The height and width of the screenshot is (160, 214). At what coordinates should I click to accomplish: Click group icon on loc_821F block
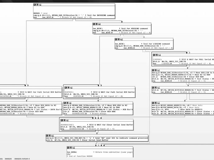[99, 24]
